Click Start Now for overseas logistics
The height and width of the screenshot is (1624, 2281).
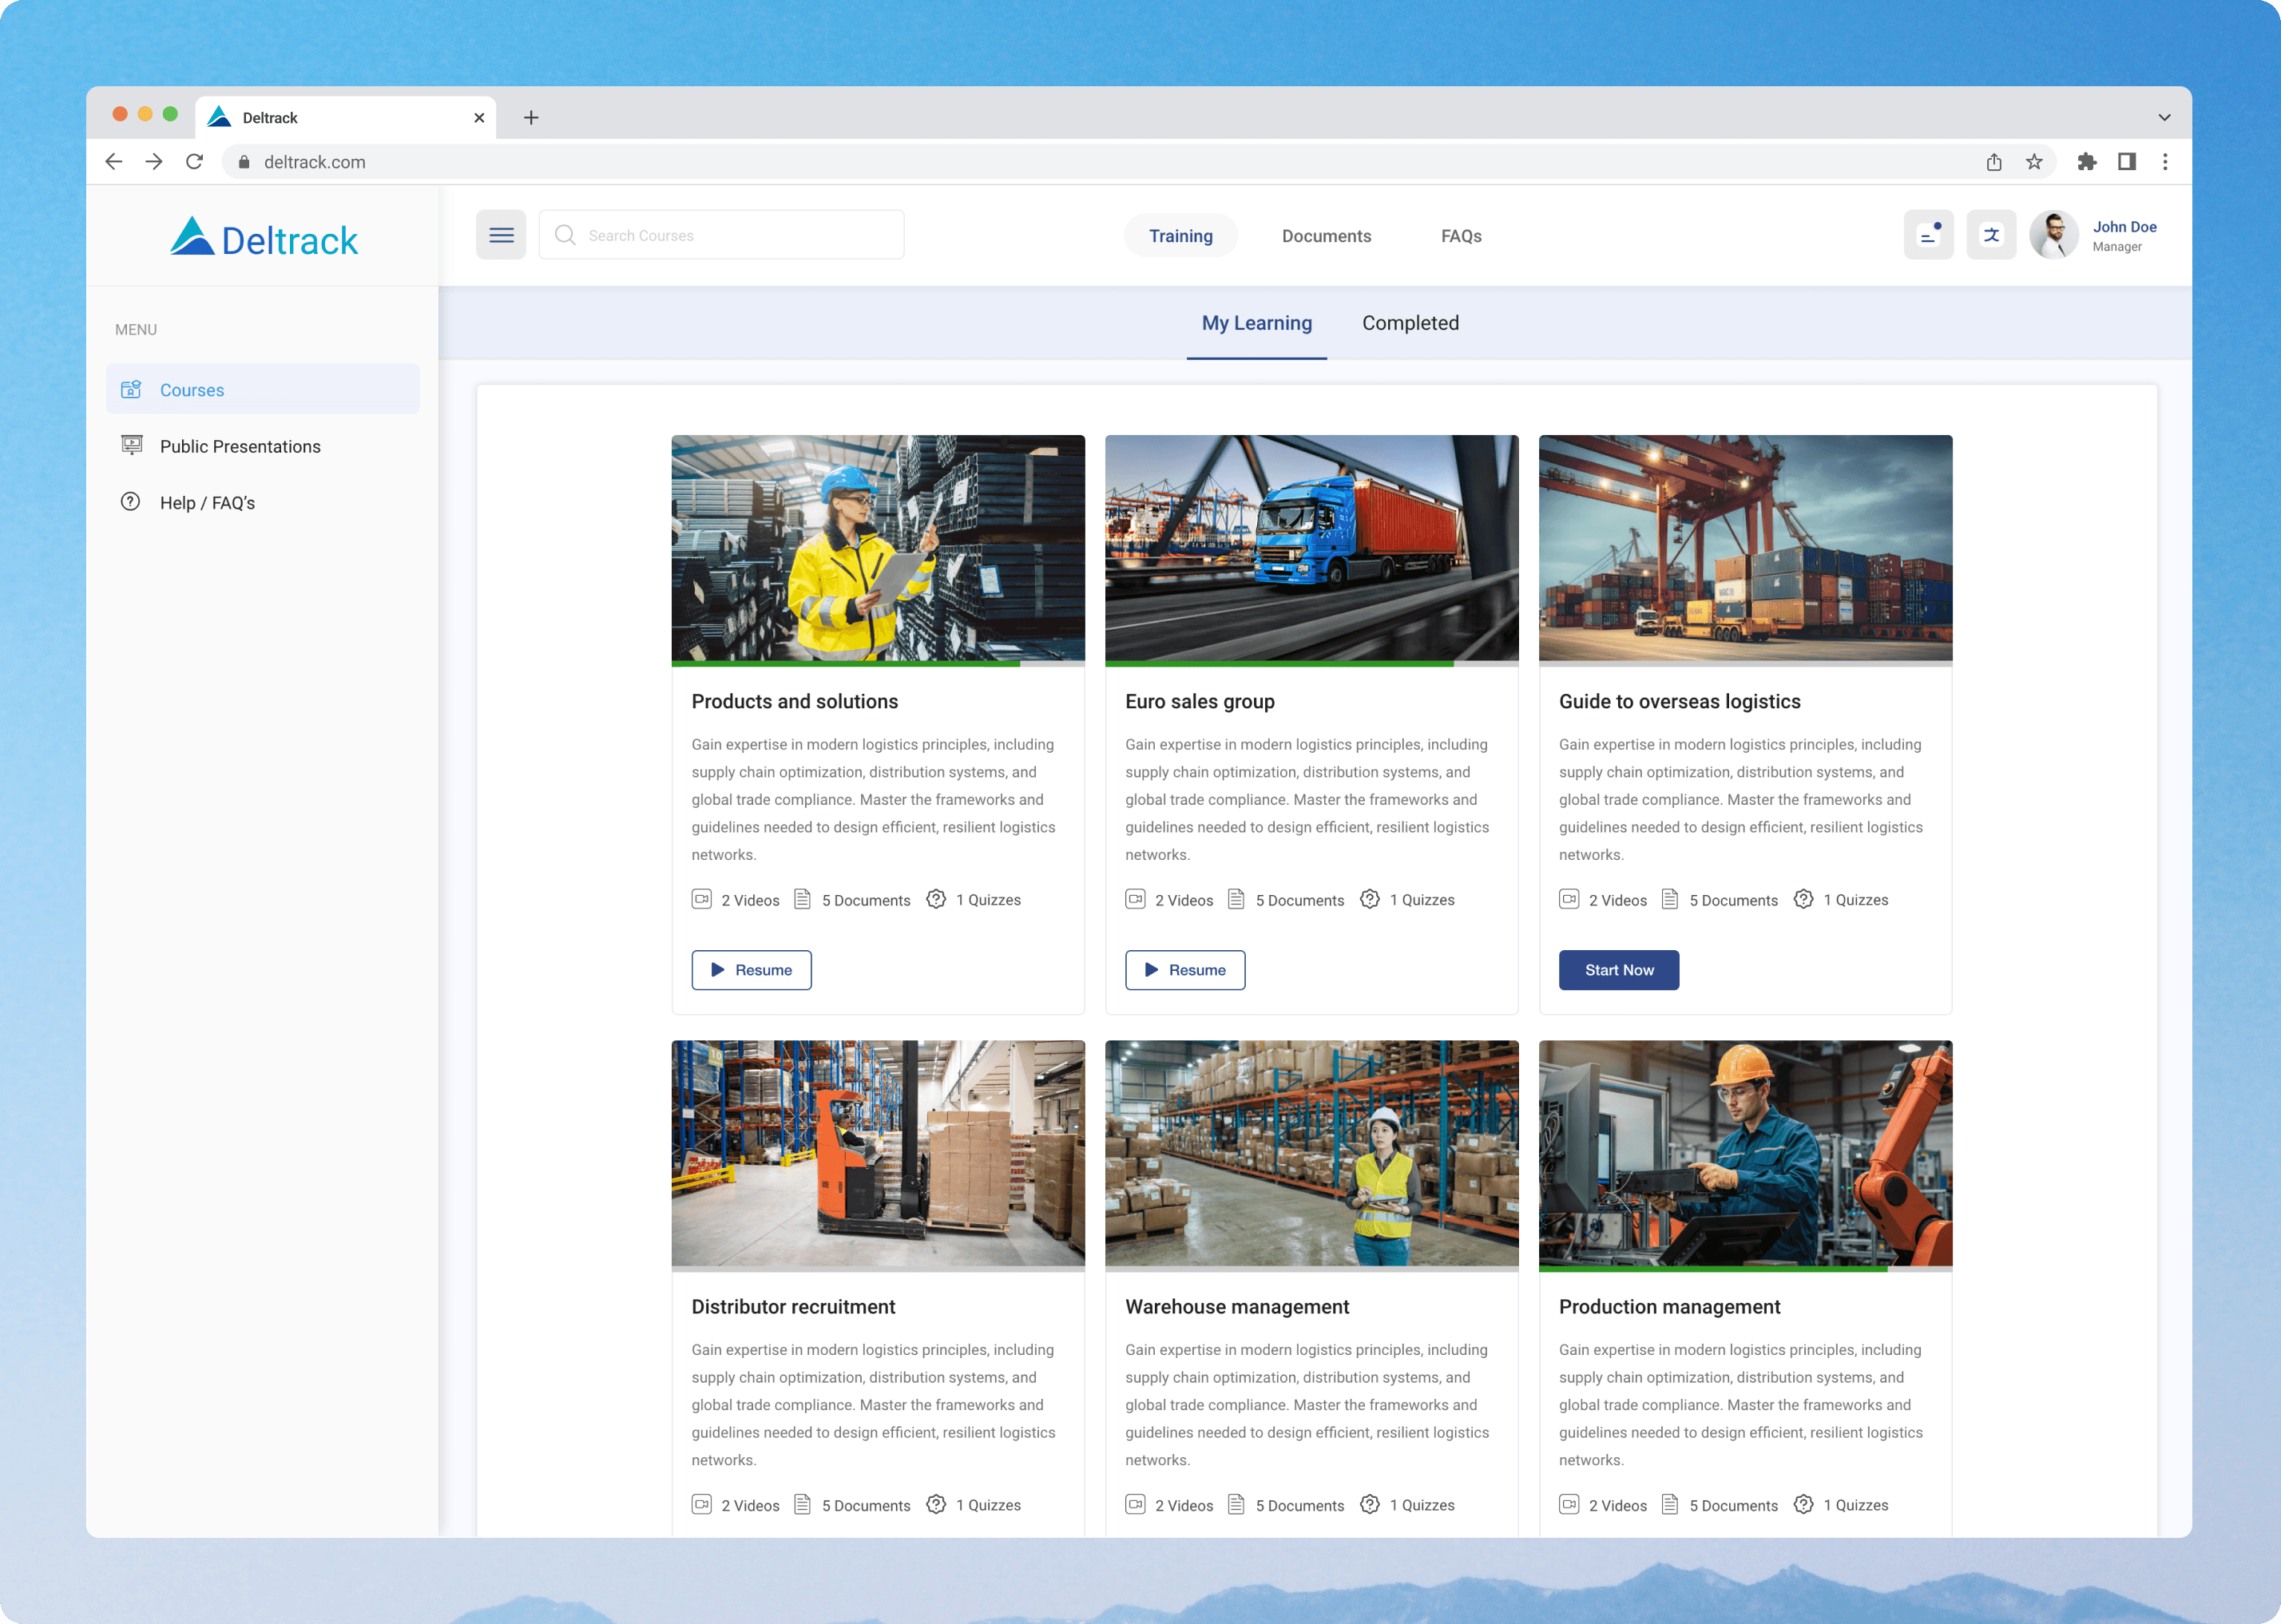click(1618, 970)
